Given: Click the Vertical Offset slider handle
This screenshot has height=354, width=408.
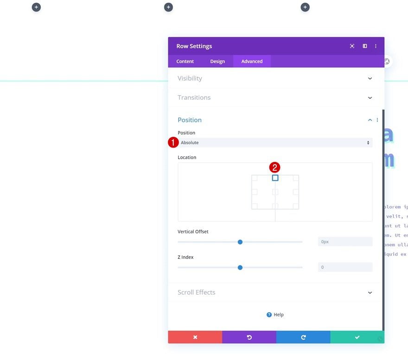Looking at the screenshot, I should pyautogui.click(x=240, y=242).
